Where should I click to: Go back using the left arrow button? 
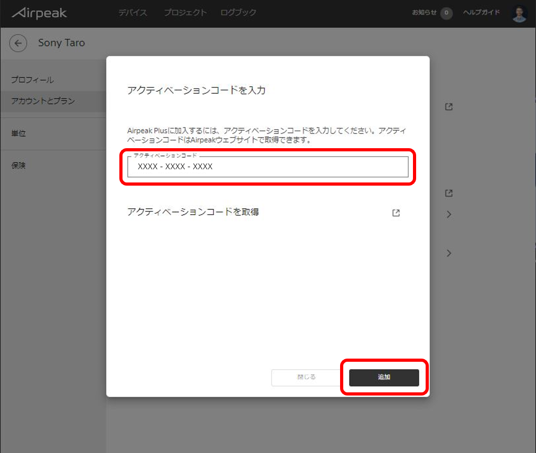[x=18, y=43]
